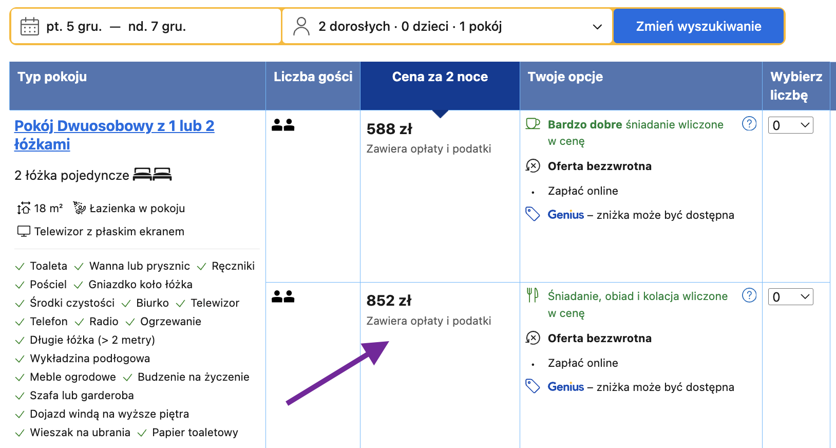Click the Wieszak na ubrania amenity
Screen dimensions: 836x448
[80, 432]
